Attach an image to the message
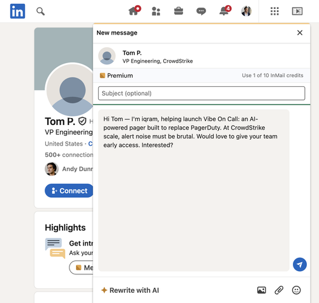This screenshot has height=303, width=319. [x=262, y=290]
